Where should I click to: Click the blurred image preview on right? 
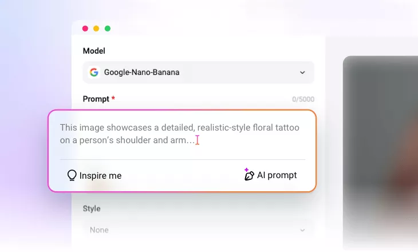[x=380, y=149]
